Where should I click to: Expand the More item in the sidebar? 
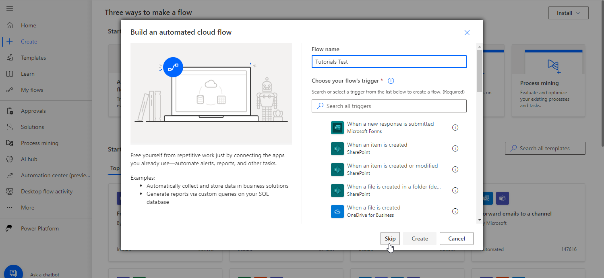(x=27, y=207)
